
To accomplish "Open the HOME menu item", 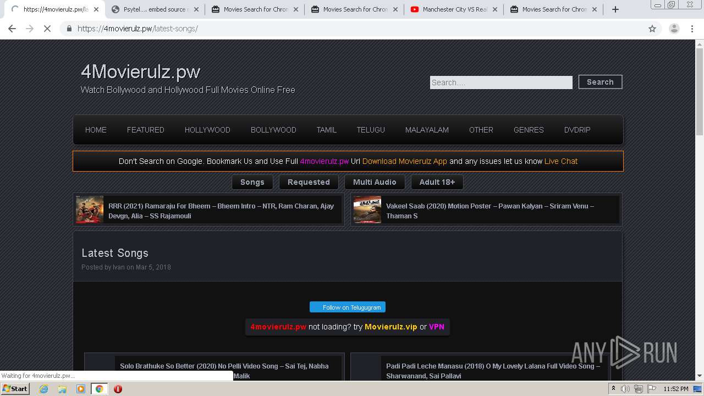I will [x=96, y=130].
